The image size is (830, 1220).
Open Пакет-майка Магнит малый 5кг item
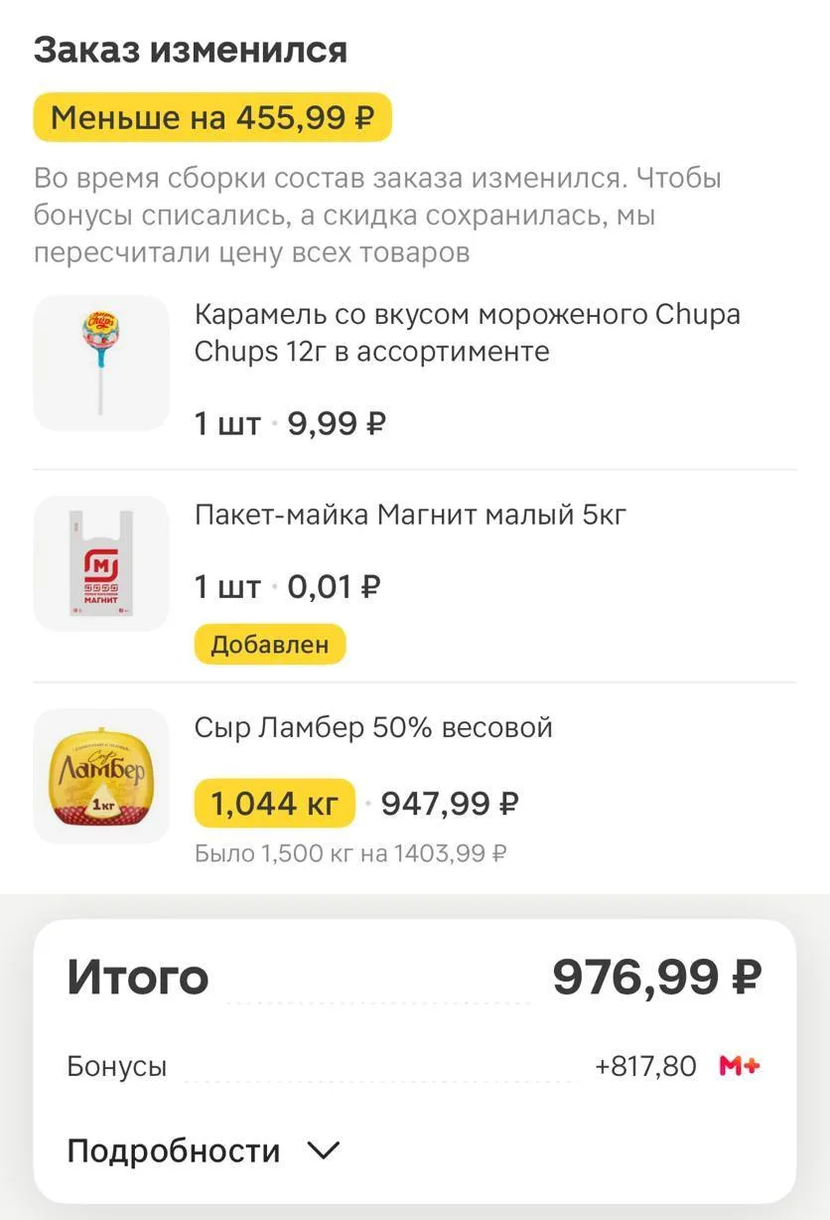[410, 515]
